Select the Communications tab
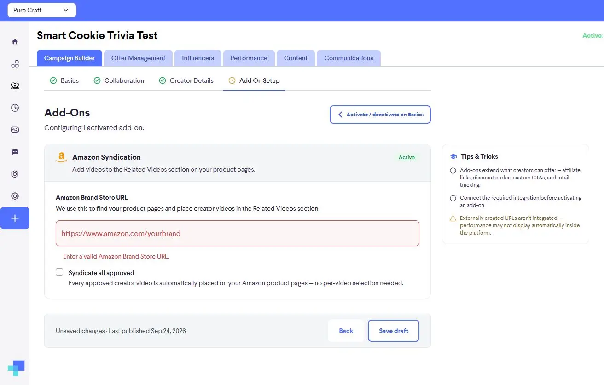The height and width of the screenshot is (385, 604). click(x=348, y=58)
